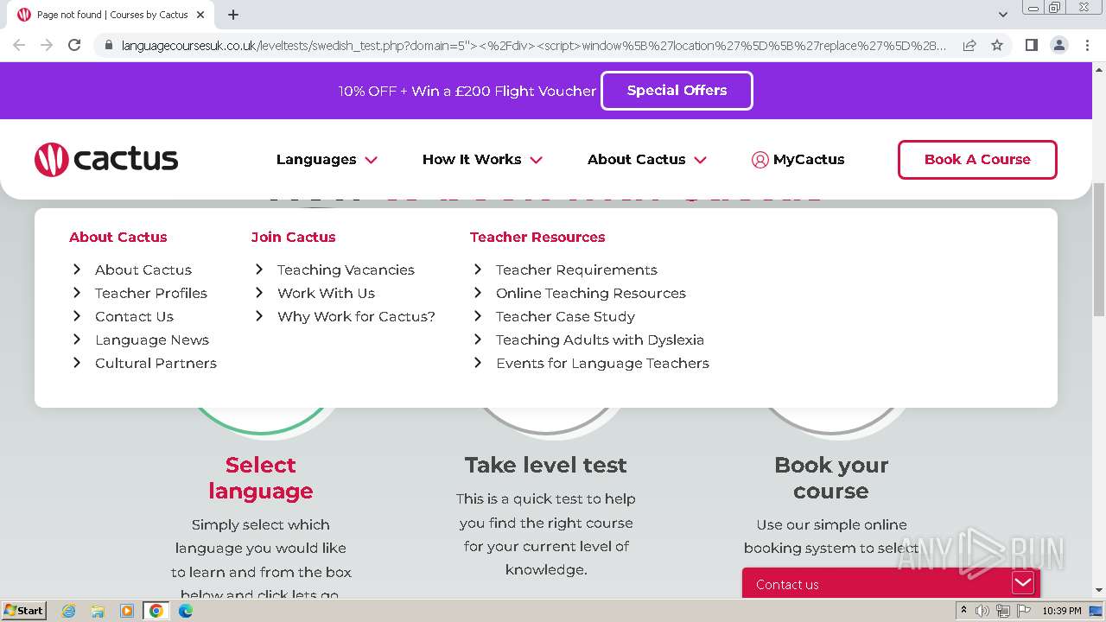Show hidden tray icons arrow
This screenshot has height=622, width=1106.
[963, 611]
